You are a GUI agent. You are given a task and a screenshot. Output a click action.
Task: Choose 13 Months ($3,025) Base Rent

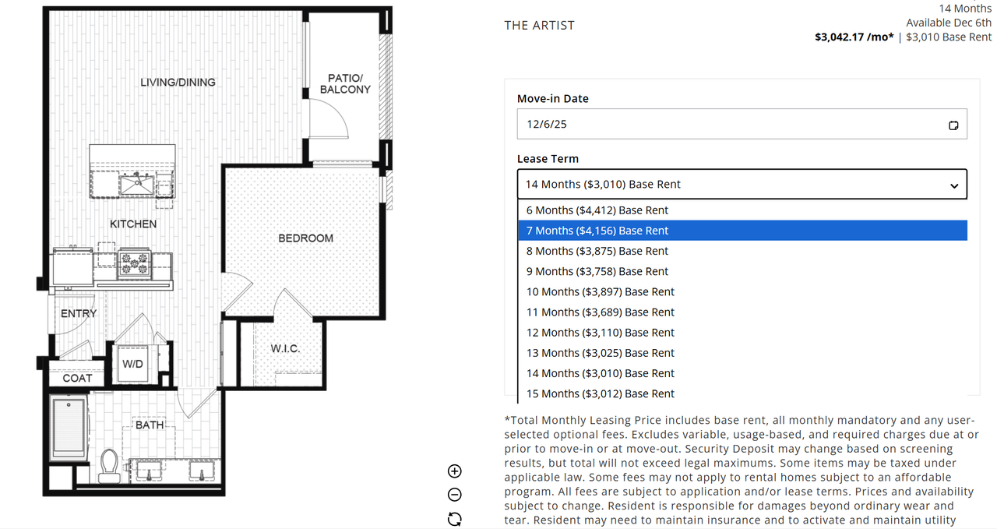601,353
